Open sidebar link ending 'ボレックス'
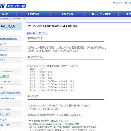The height and width of the screenshot is (131, 131). (x=5, y=125)
